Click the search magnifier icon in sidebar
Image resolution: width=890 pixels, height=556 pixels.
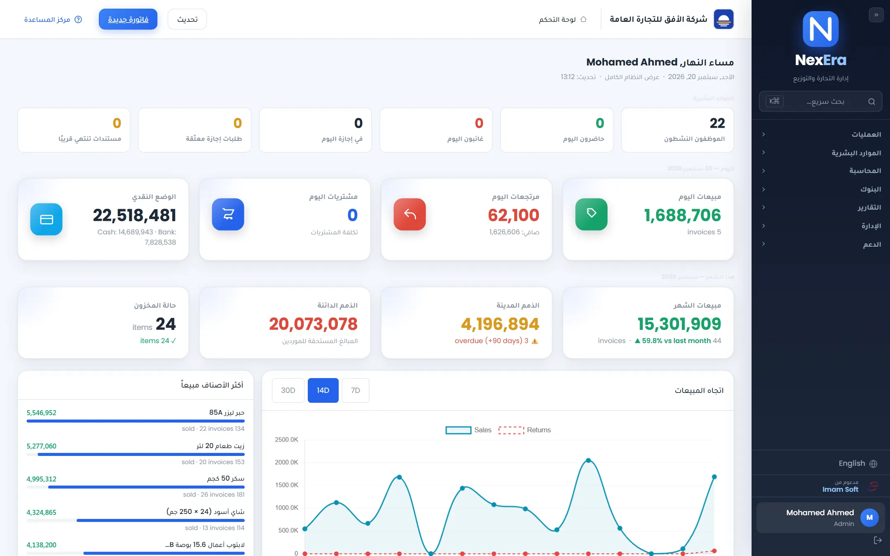(871, 102)
